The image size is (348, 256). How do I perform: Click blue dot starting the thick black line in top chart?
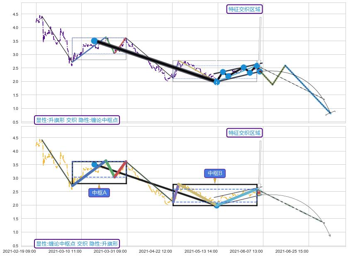pos(94,41)
